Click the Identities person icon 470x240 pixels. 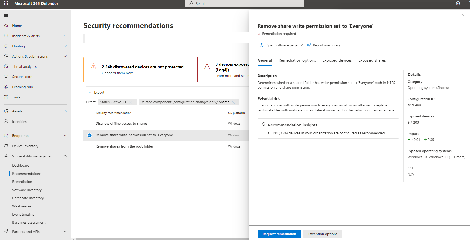coord(6,122)
